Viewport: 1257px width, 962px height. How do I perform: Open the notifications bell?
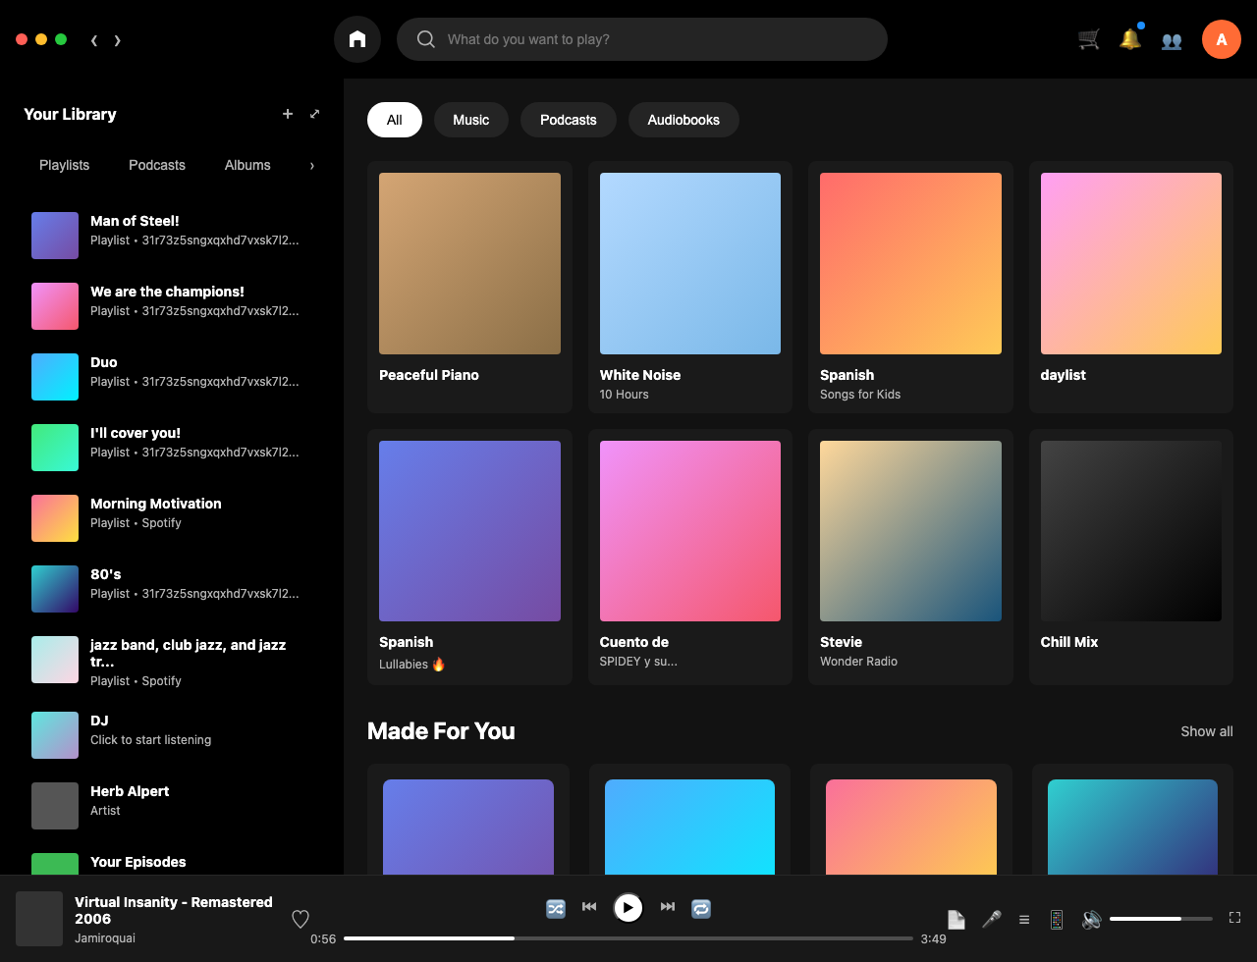[x=1130, y=39]
